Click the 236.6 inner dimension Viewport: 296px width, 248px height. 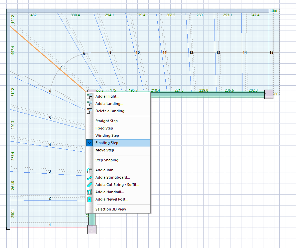(x=229, y=90)
